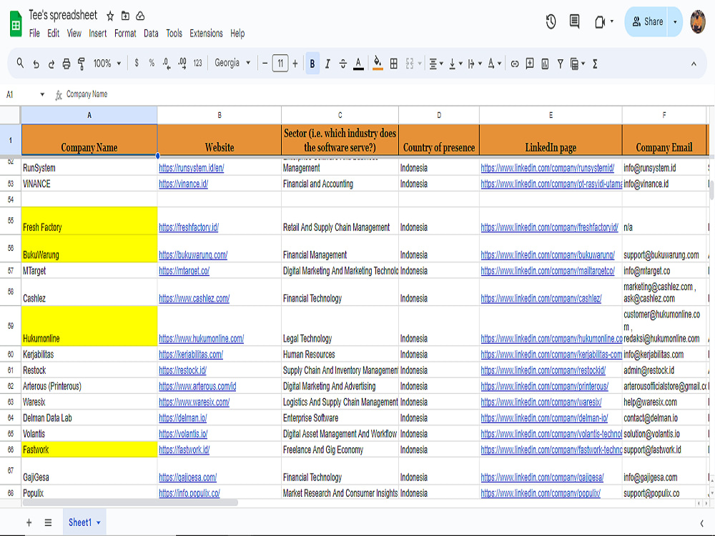Click the Insert comment icon
Viewport: 715px width, 536px height.
tap(530, 64)
